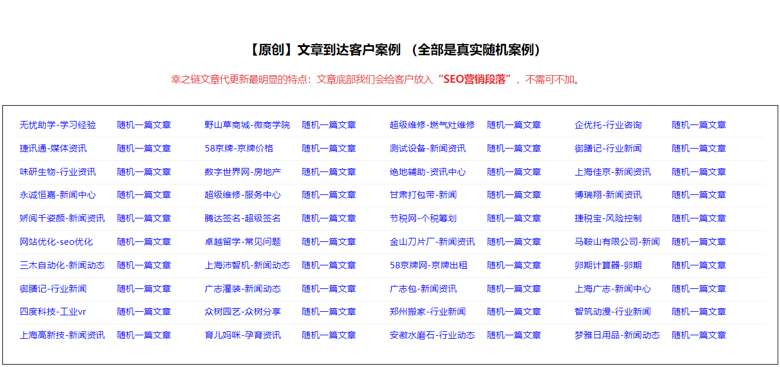
Task: Click 随机一篇文章 for 腾达签名-超级签名
Action: [x=329, y=218]
